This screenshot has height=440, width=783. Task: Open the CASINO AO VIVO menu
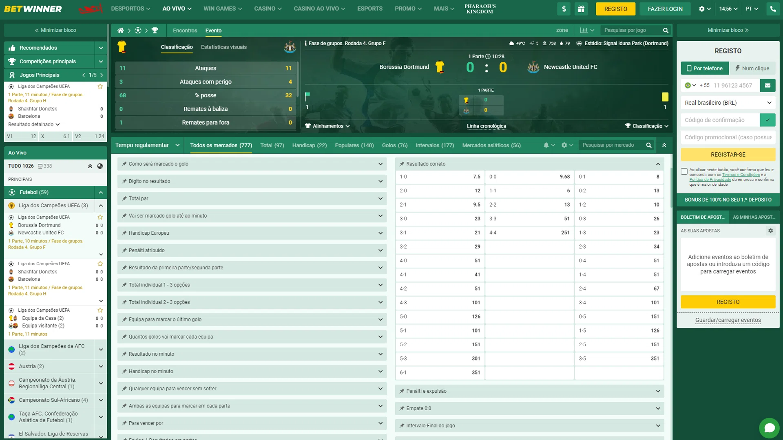coord(319,8)
